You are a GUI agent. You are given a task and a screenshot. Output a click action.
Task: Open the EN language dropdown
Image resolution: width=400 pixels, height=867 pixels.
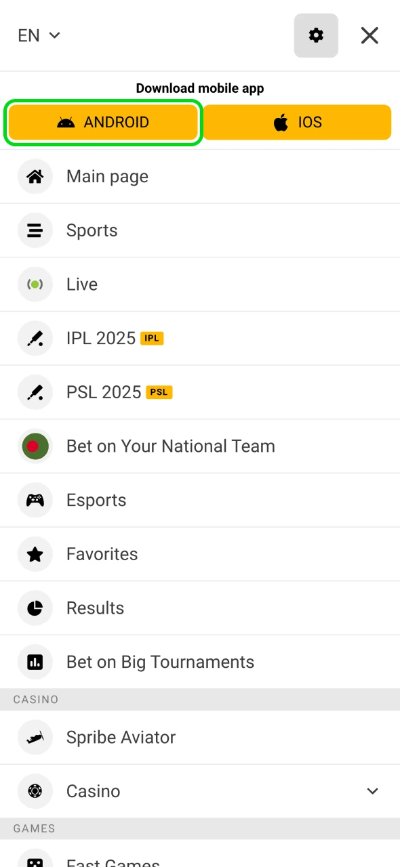39,35
